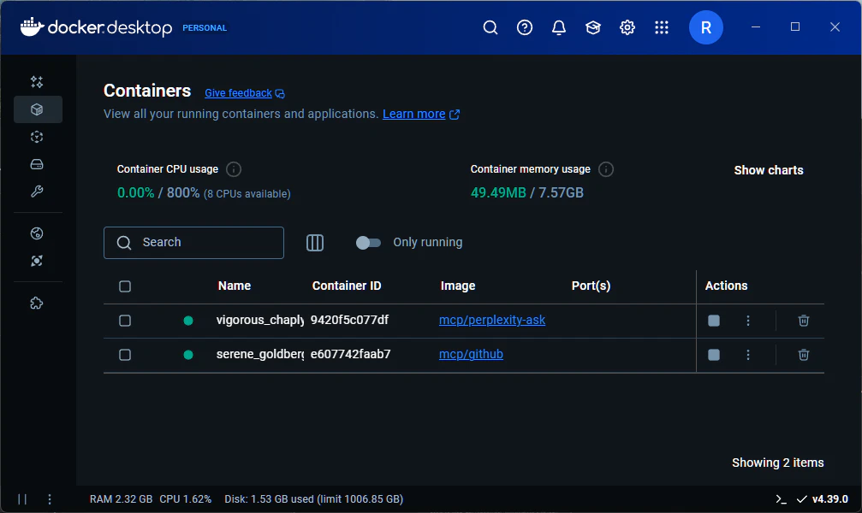
Task: Click Show charts
Action: click(769, 170)
